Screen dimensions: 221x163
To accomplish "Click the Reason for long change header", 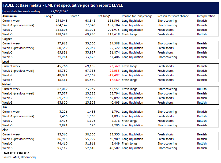I will coord(137,16).
